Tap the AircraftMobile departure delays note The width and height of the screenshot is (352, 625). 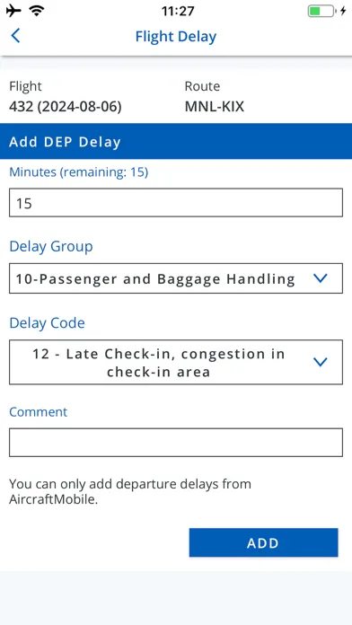(130, 491)
